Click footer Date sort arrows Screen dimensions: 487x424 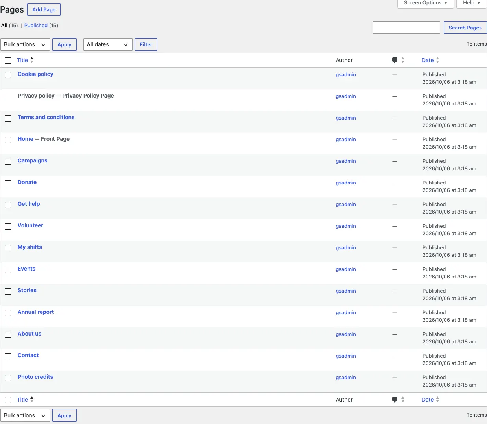pyautogui.click(x=437, y=400)
